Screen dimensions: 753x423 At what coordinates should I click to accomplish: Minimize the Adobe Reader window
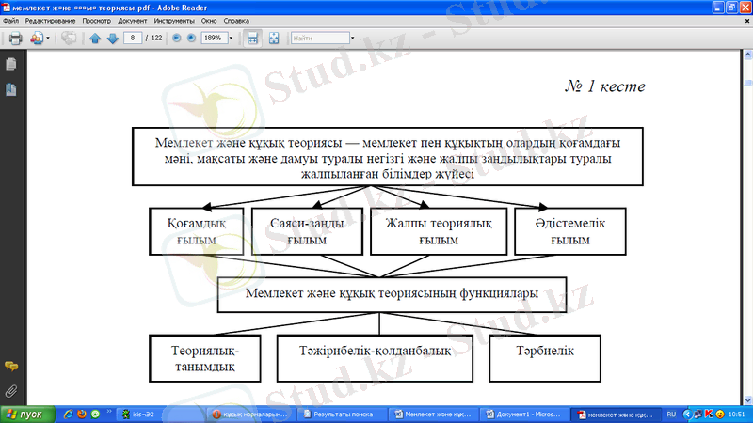718,8
